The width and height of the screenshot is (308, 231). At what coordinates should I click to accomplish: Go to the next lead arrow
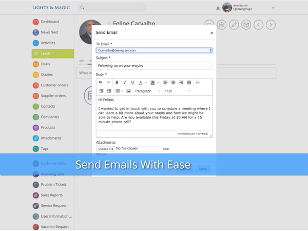tap(271, 25)
